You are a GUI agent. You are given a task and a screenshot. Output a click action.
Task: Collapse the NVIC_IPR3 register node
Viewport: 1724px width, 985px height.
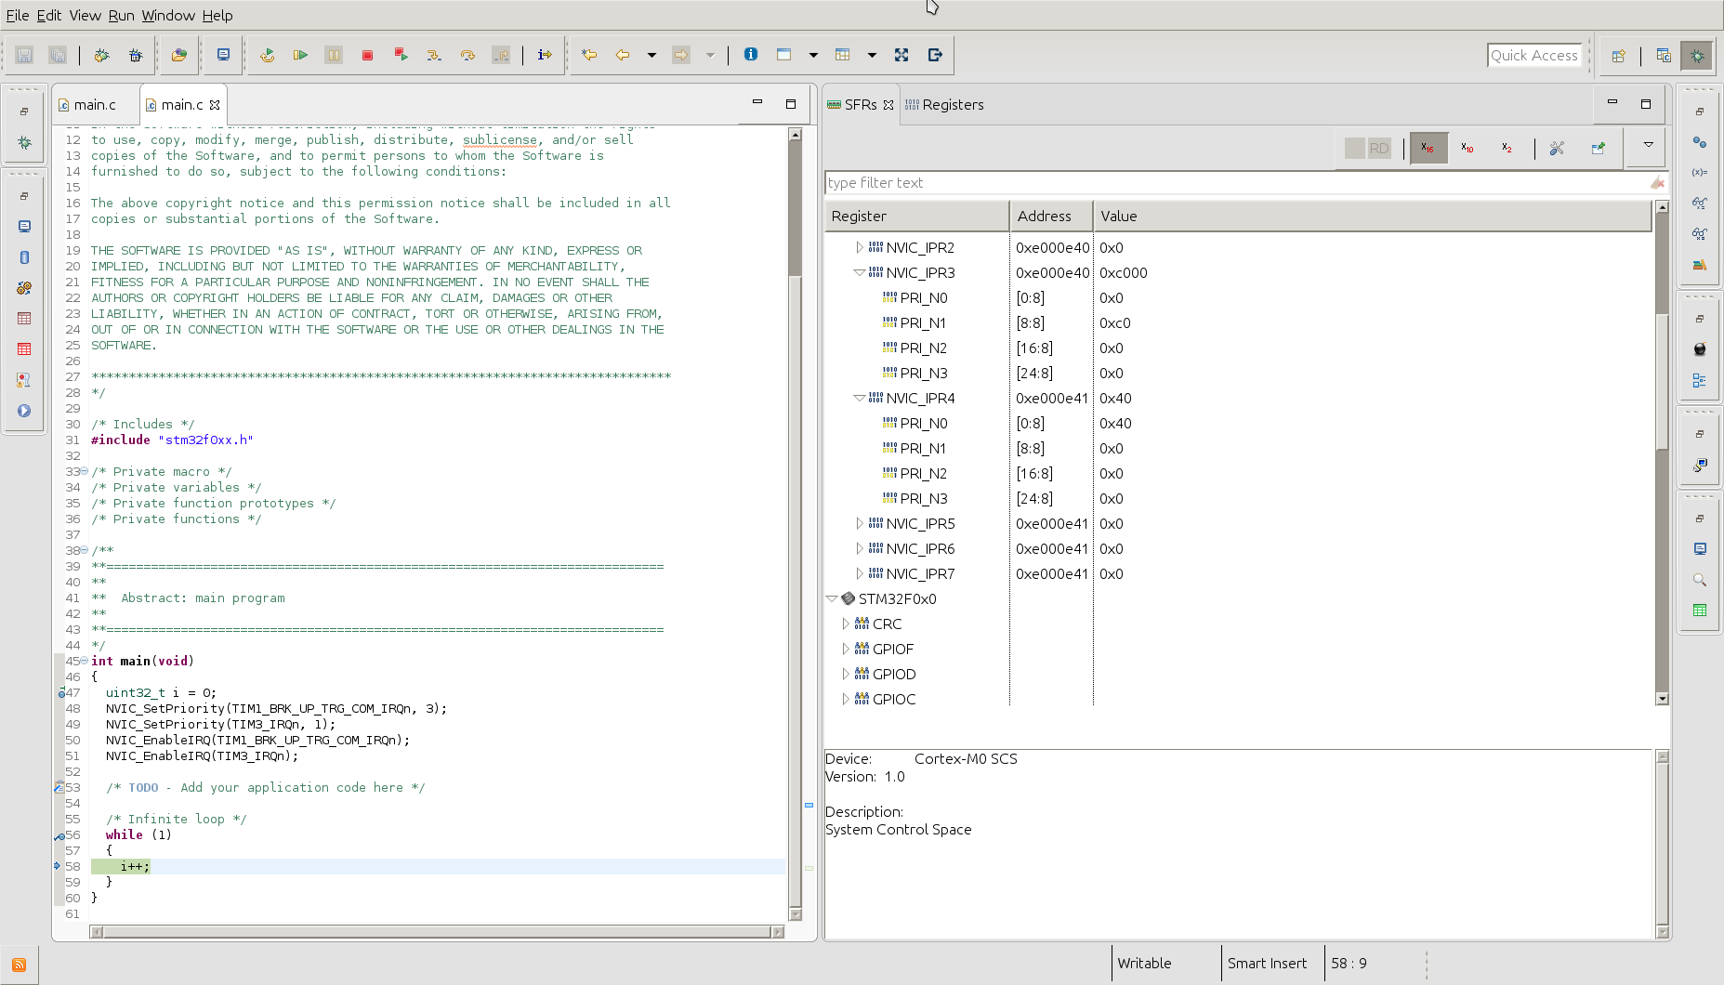859,273
